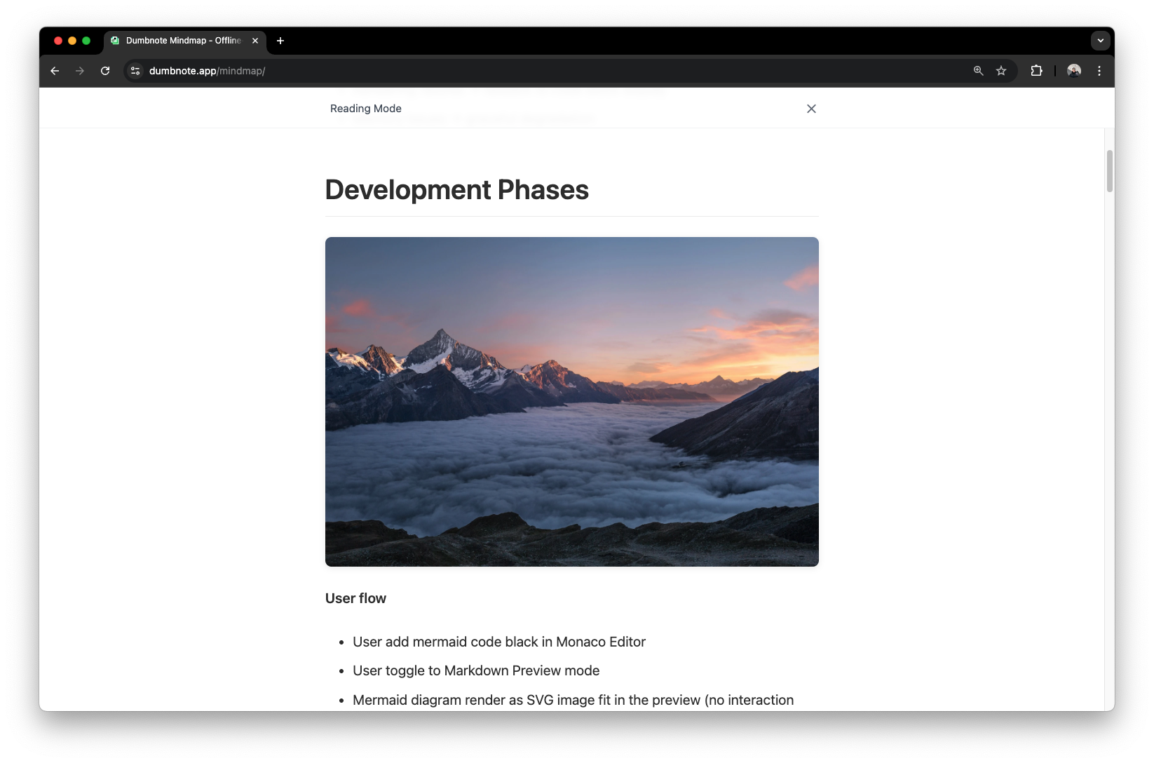Click the page vertical scrollbar thumb
1154x763 pixels.
point(1110,170)
